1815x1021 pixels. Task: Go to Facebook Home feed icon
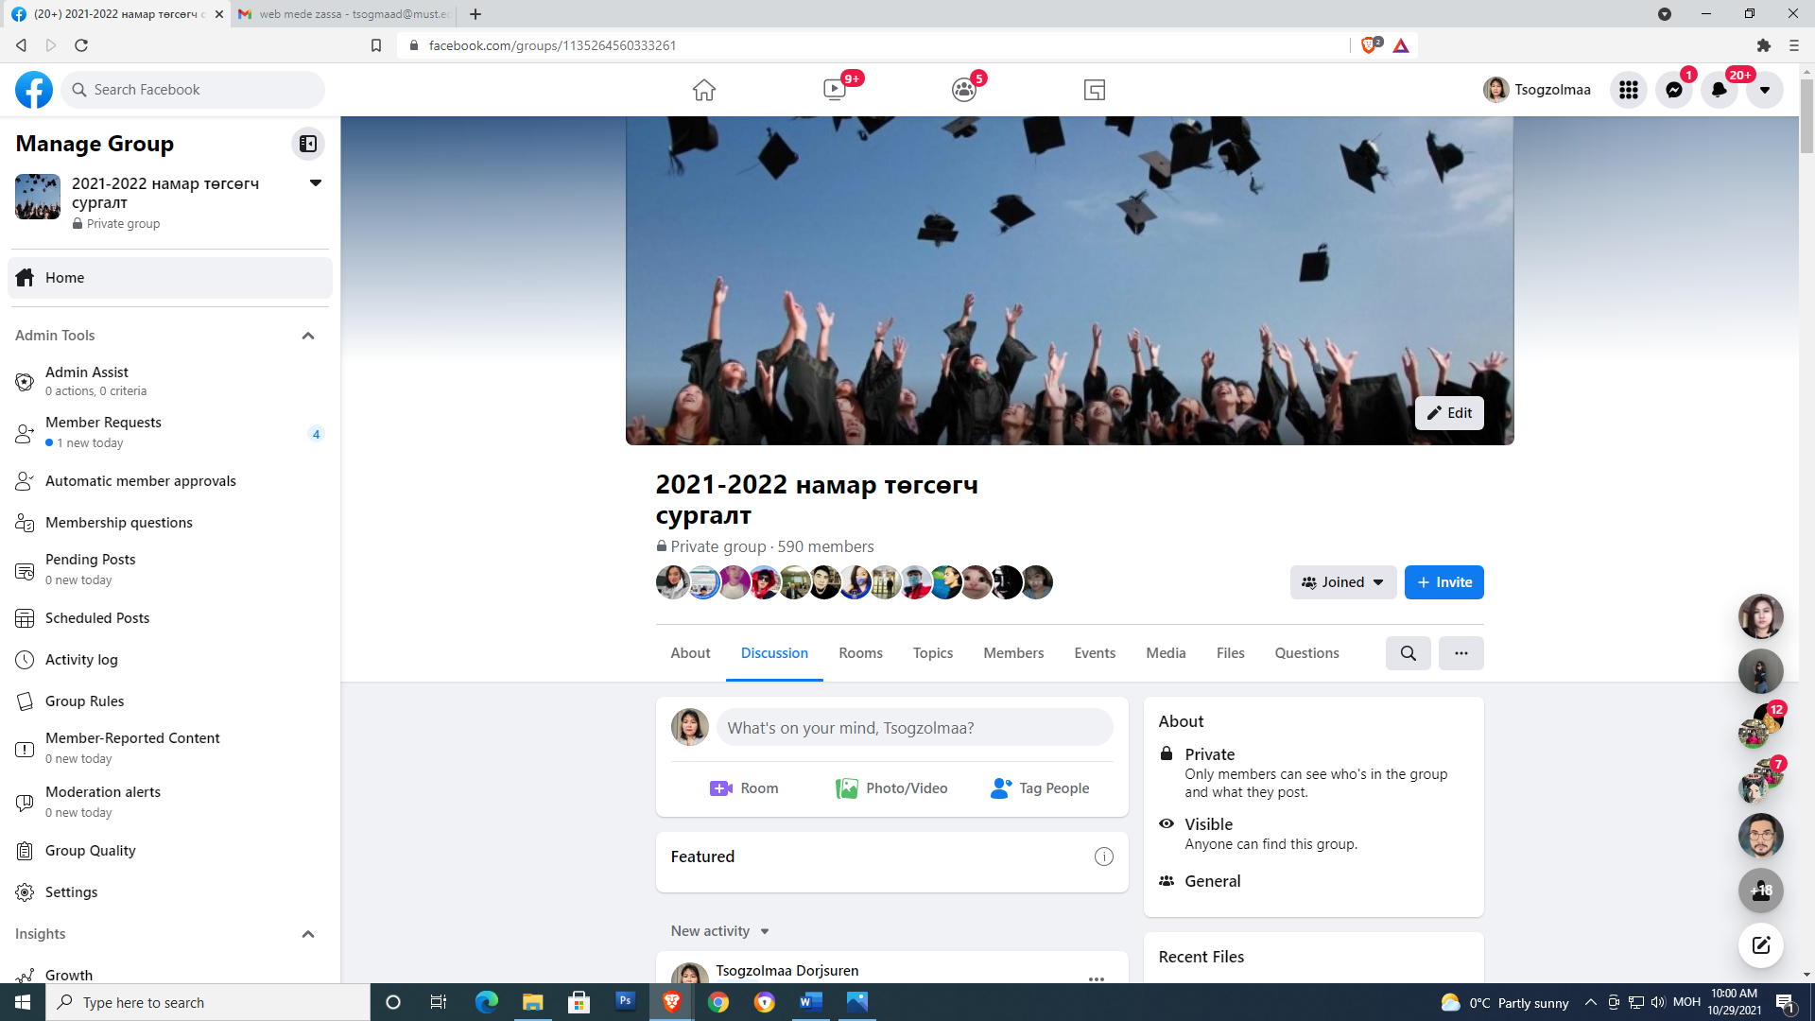click(704, 90)
